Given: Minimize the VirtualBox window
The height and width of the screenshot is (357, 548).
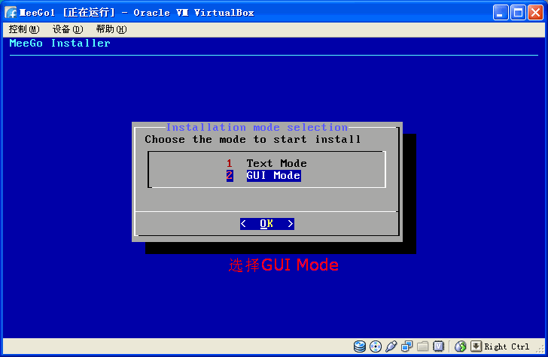Looking at the screenshot, I should 501,13.
